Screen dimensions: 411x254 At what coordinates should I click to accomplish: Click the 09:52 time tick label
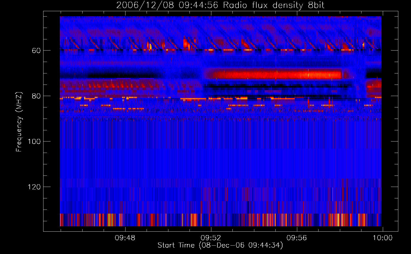pos(211,238)
